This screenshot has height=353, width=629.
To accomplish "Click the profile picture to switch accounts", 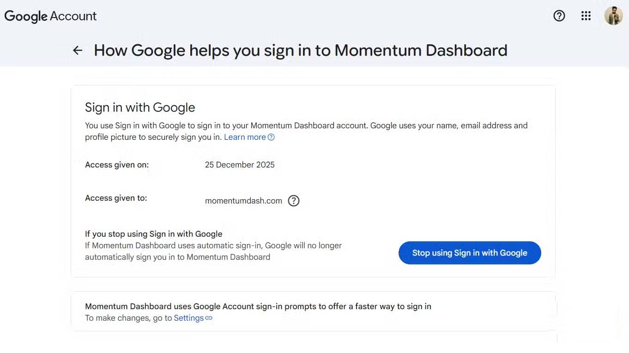I will pyautogui.click(x=613, y=16).
